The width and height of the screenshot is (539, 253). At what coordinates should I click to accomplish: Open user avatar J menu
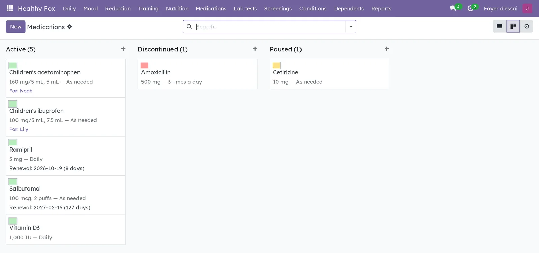click(527, 8)
